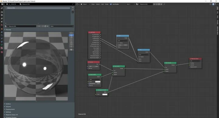This screenshot has width=219, height=118.
Task: Click the Glass BSDF Color swatch
Action: pos(98,82)
